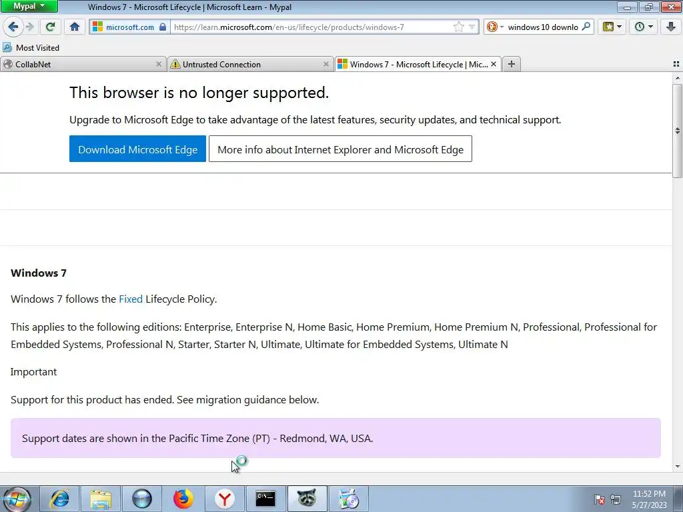Open the blue globe browser taskbar icon
Screen dimensions: 683x512
(x=142, y=499)
